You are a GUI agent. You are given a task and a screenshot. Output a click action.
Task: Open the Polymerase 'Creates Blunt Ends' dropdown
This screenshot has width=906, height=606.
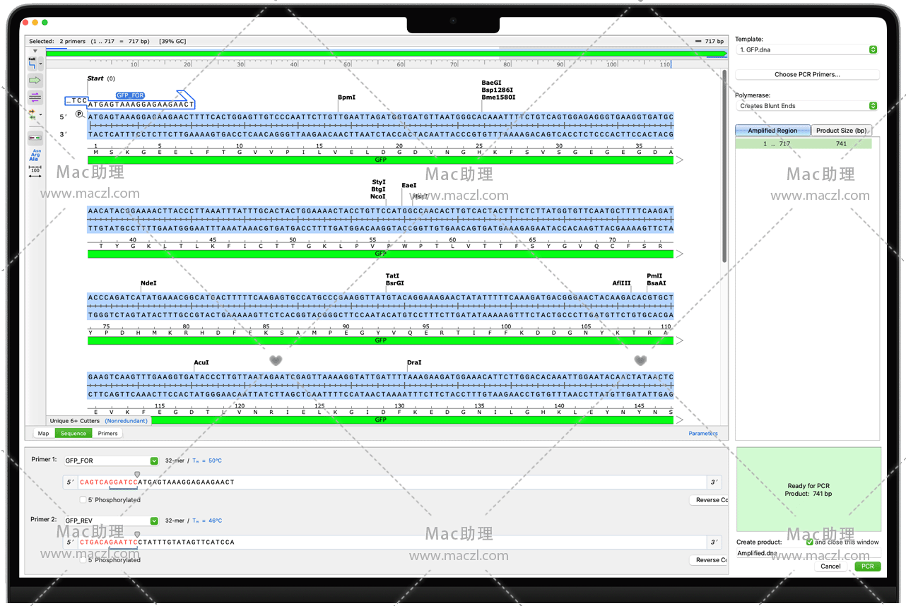tap(806, 106)
